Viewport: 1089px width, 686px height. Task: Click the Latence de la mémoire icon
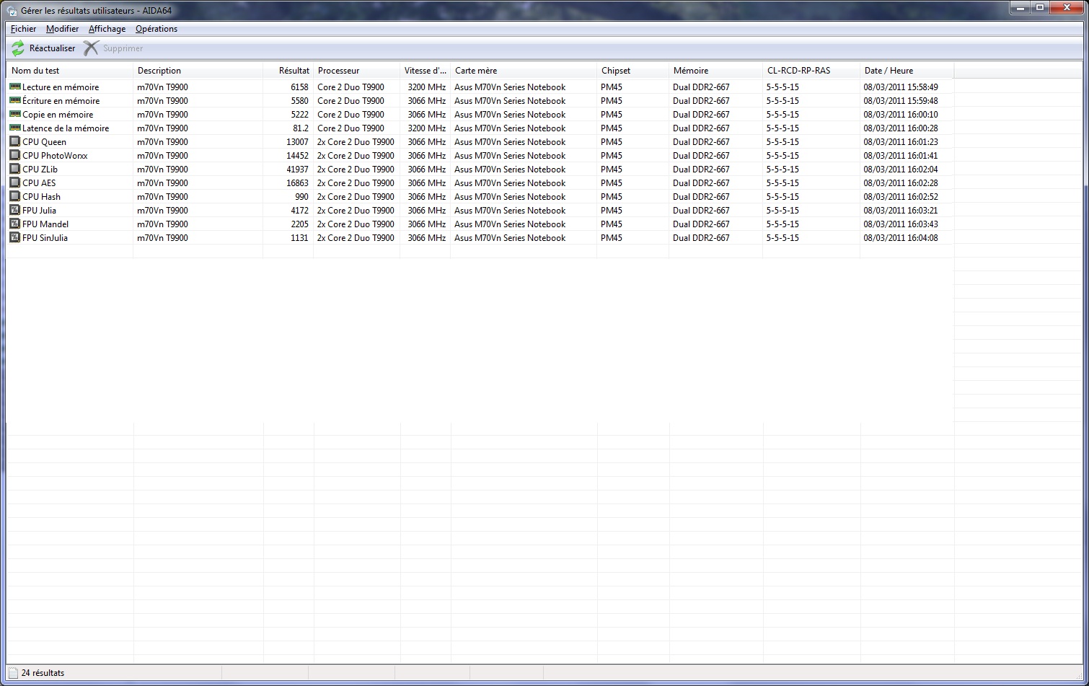point(14,128)
